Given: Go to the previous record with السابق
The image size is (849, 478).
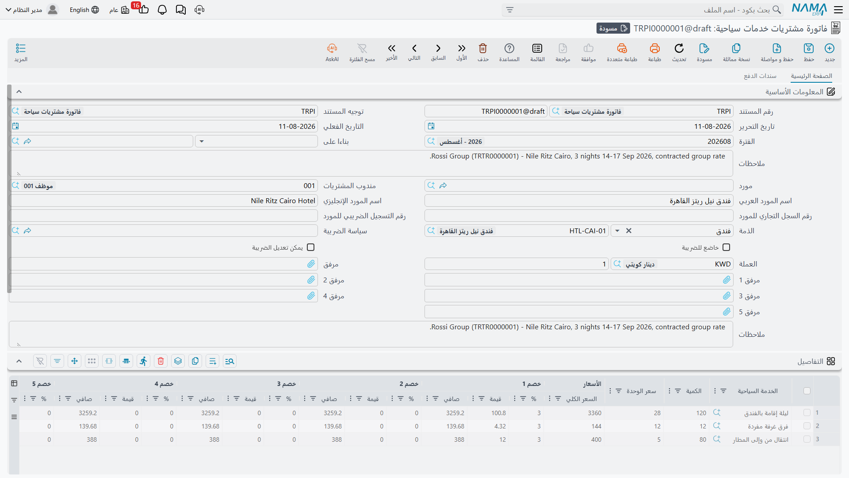Looking at the screenshot, I should 438,52.
